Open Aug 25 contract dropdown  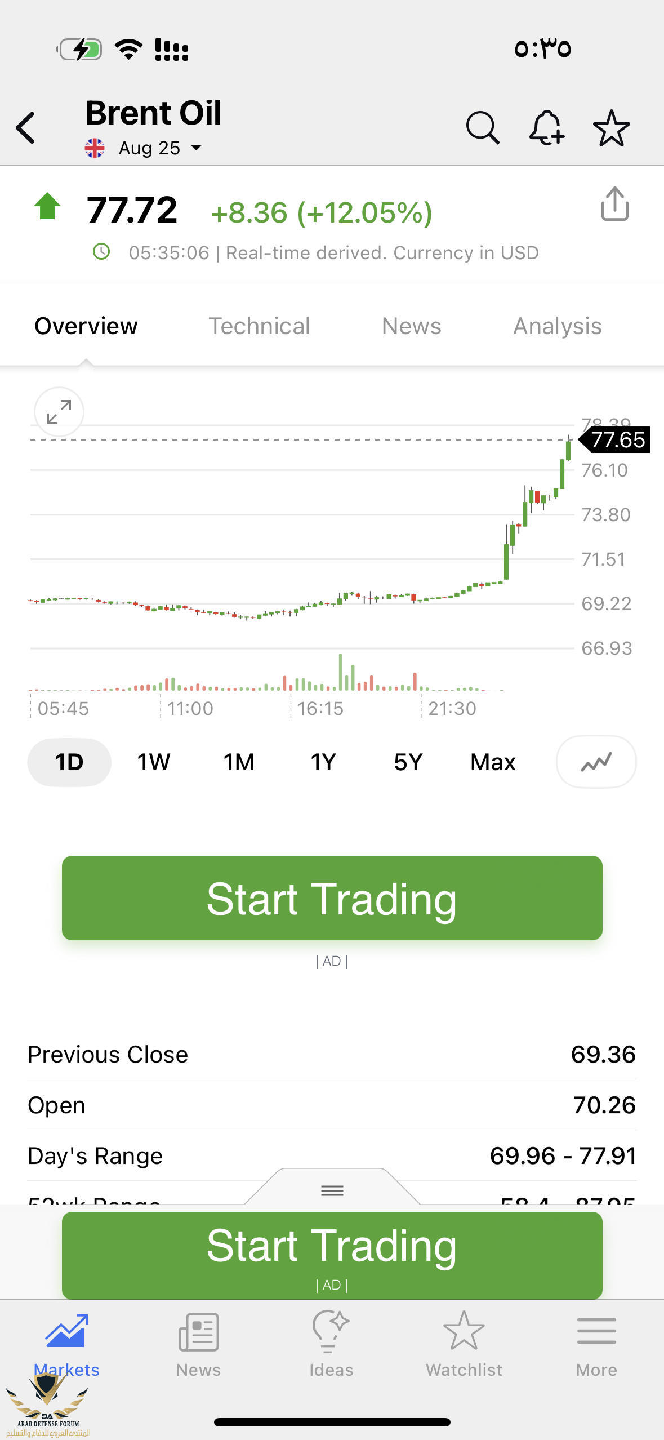pyautogui.click(x=160, y=148)
